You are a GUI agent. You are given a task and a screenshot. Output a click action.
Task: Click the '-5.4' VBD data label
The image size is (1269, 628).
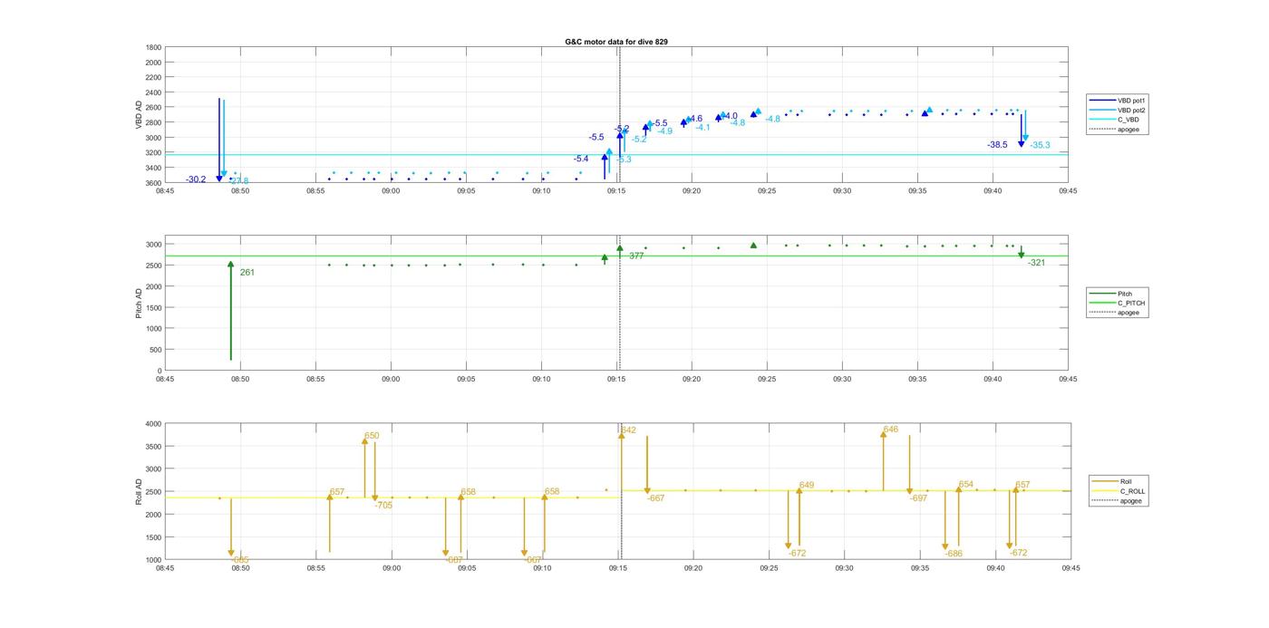tap(581, 159)
